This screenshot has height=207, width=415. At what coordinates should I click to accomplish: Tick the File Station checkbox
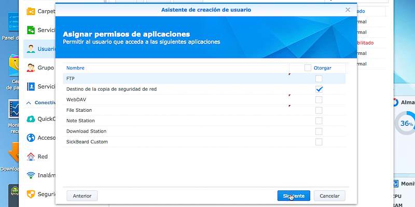pyautogui.click(x=319, y=110)
